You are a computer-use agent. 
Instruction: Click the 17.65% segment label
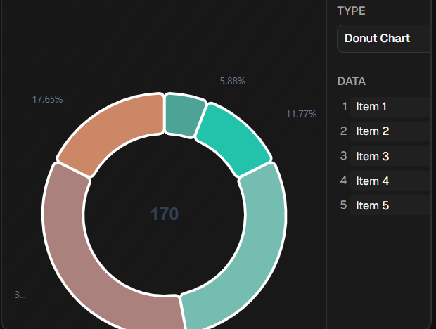pos(47,100)
